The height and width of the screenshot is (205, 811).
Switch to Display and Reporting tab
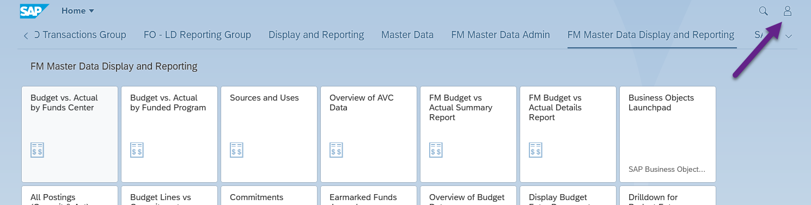316,35
